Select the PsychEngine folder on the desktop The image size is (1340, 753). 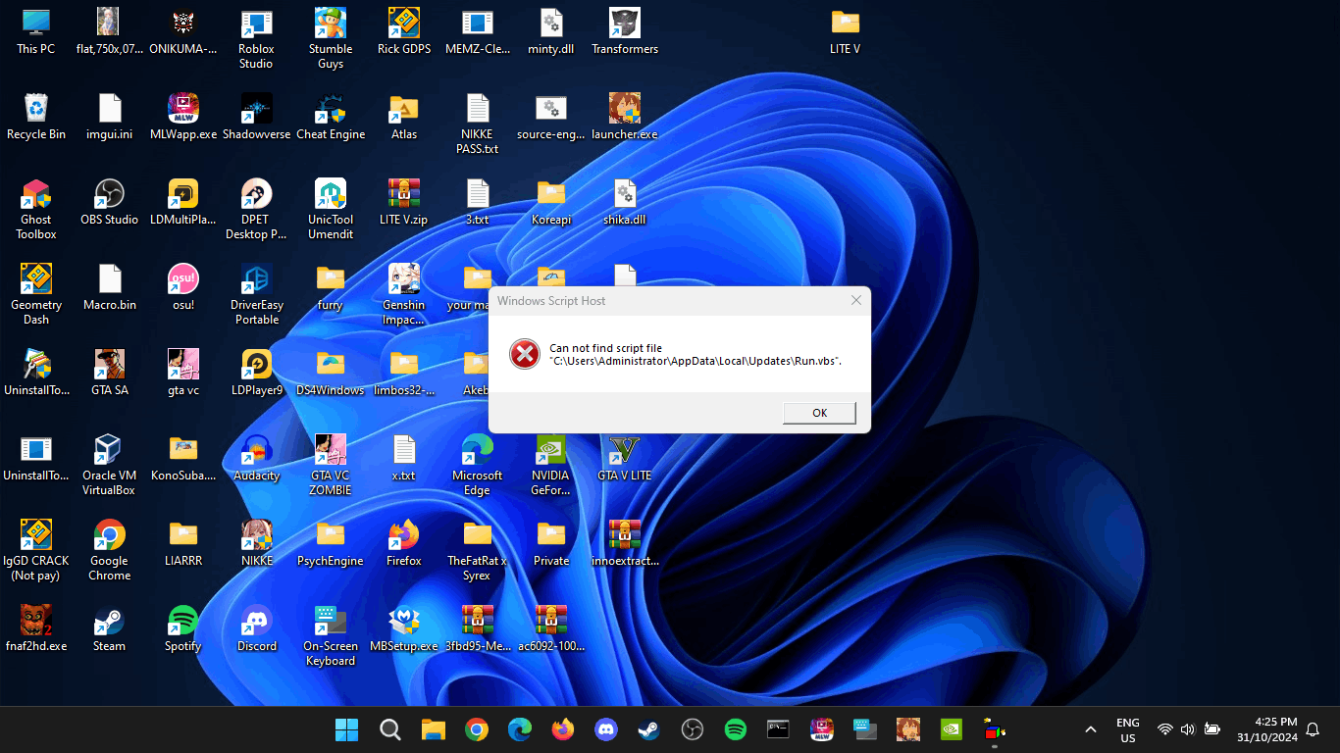[x=331, y=544]
